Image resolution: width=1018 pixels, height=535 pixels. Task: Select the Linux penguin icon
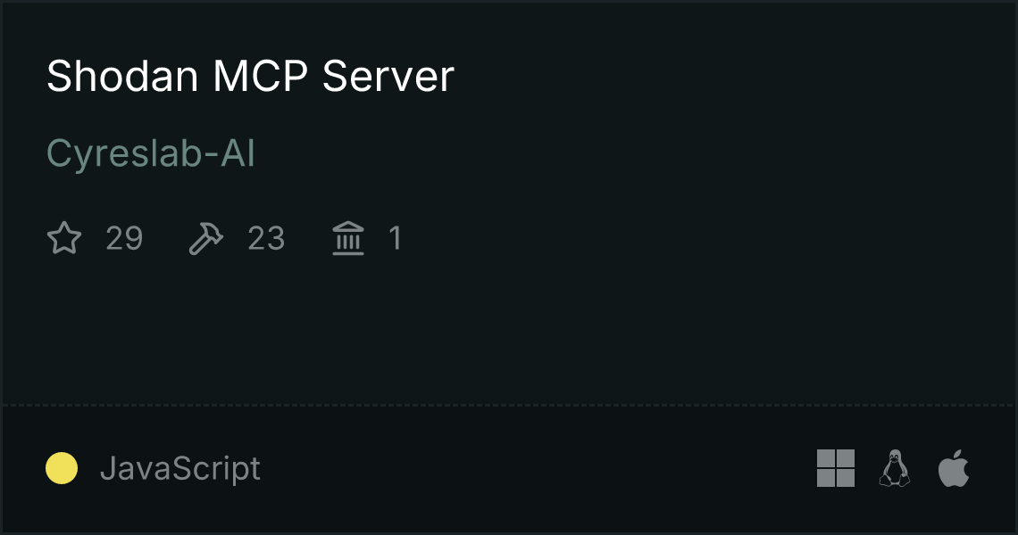click(895, 468)
